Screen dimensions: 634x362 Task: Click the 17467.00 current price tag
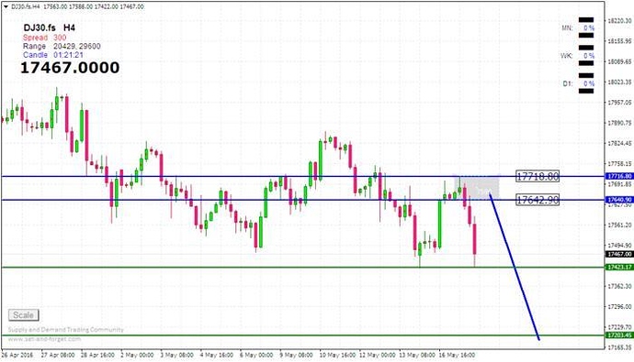click(x=619, y=254)
